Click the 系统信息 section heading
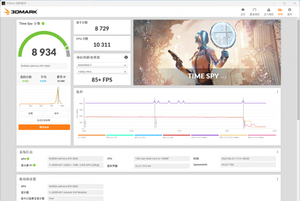This screenshot has width=300, height=201. click(x=26, y=152)
